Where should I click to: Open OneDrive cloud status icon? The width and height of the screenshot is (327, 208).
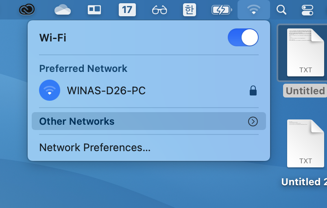(x=63, y=10)
